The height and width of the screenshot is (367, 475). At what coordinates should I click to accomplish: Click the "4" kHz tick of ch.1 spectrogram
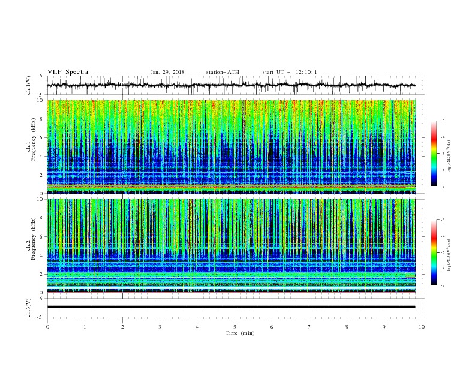click(x=42, y=157)
